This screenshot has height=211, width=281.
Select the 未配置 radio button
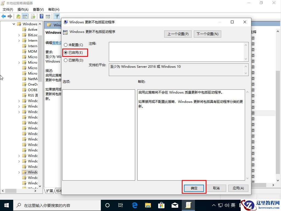(x=66, y=45)
